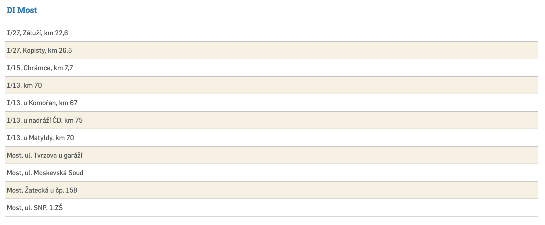Select the row reading only I/13, km 70

(x=24, y=85)
